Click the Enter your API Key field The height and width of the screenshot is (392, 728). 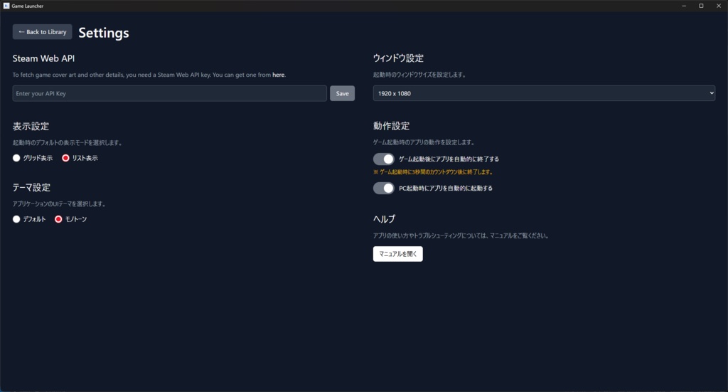tap(169, 93)
